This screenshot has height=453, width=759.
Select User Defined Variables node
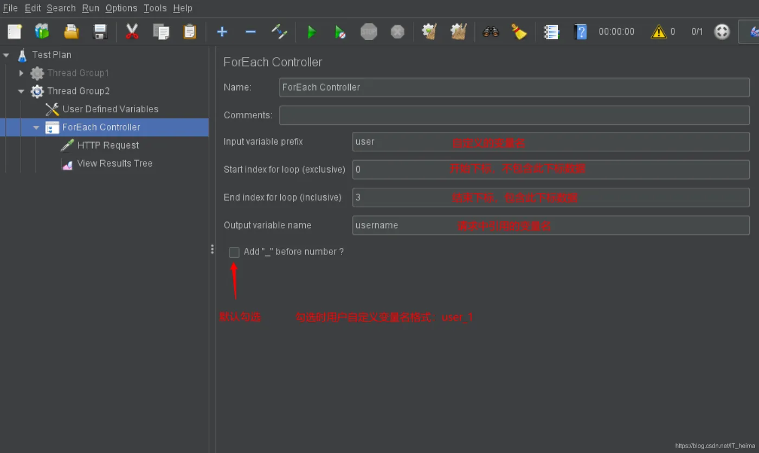tap(111, 109)
